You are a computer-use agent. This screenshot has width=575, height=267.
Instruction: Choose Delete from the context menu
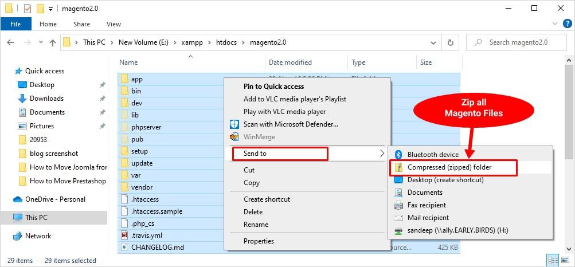pos(253,211)
